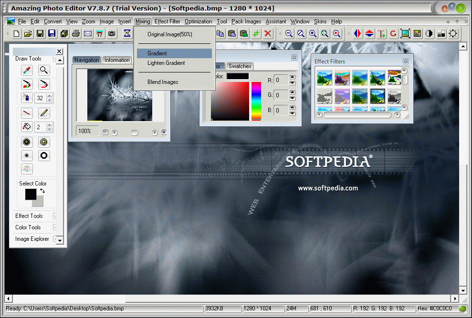Click the rainbow hue slider bar
This screenshot has height=318, width=472.
click(256, 101)
